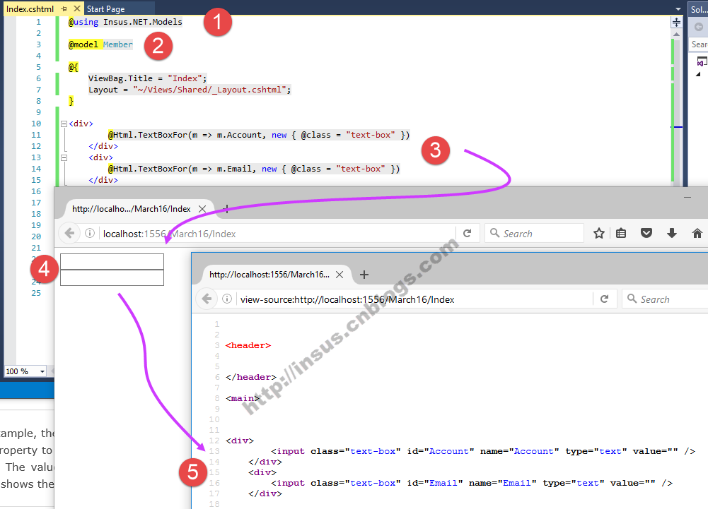Switch to the Start Page tab
Image resolution: width=708 pixels, height=509 pixels.
105,9
